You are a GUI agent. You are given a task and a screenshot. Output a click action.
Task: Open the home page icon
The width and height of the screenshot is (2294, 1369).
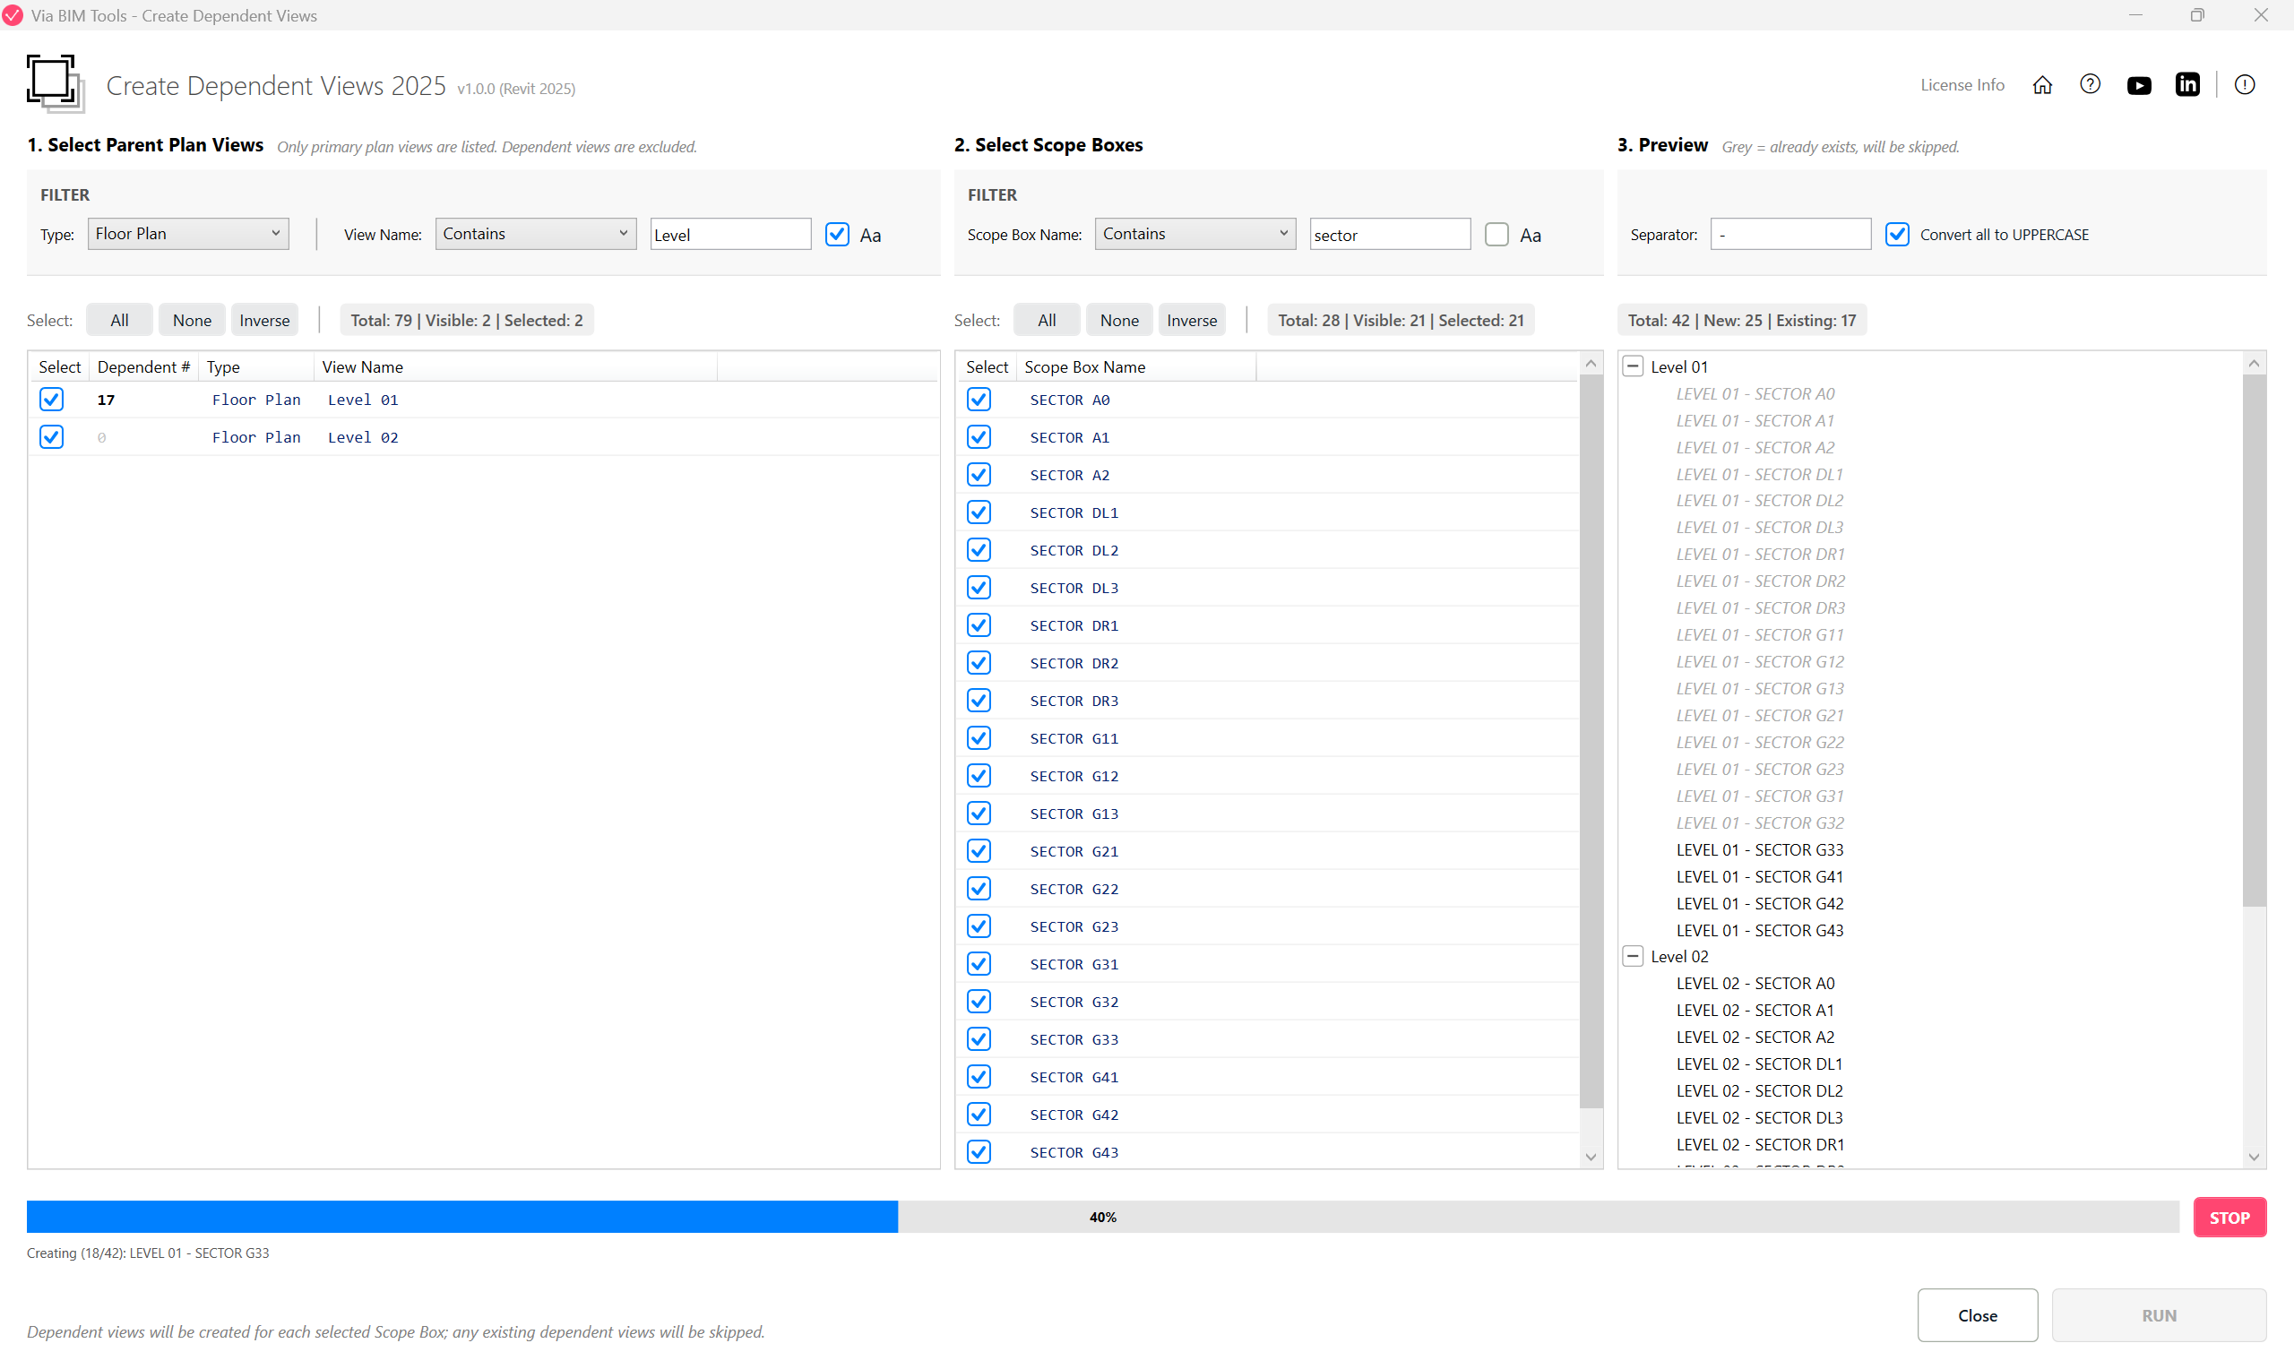pyautogui.click(x=2042, y=85)
